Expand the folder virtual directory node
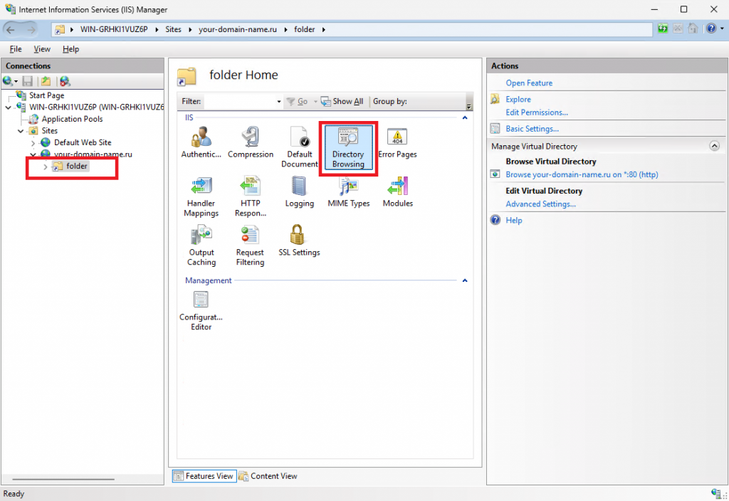The width and height of the screenshot is (729, 501). pyautogui.click(x=45, y=167)
